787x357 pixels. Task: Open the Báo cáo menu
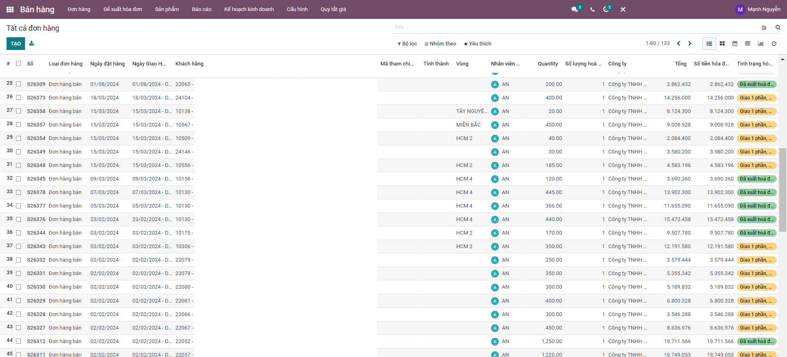point(201,9)
